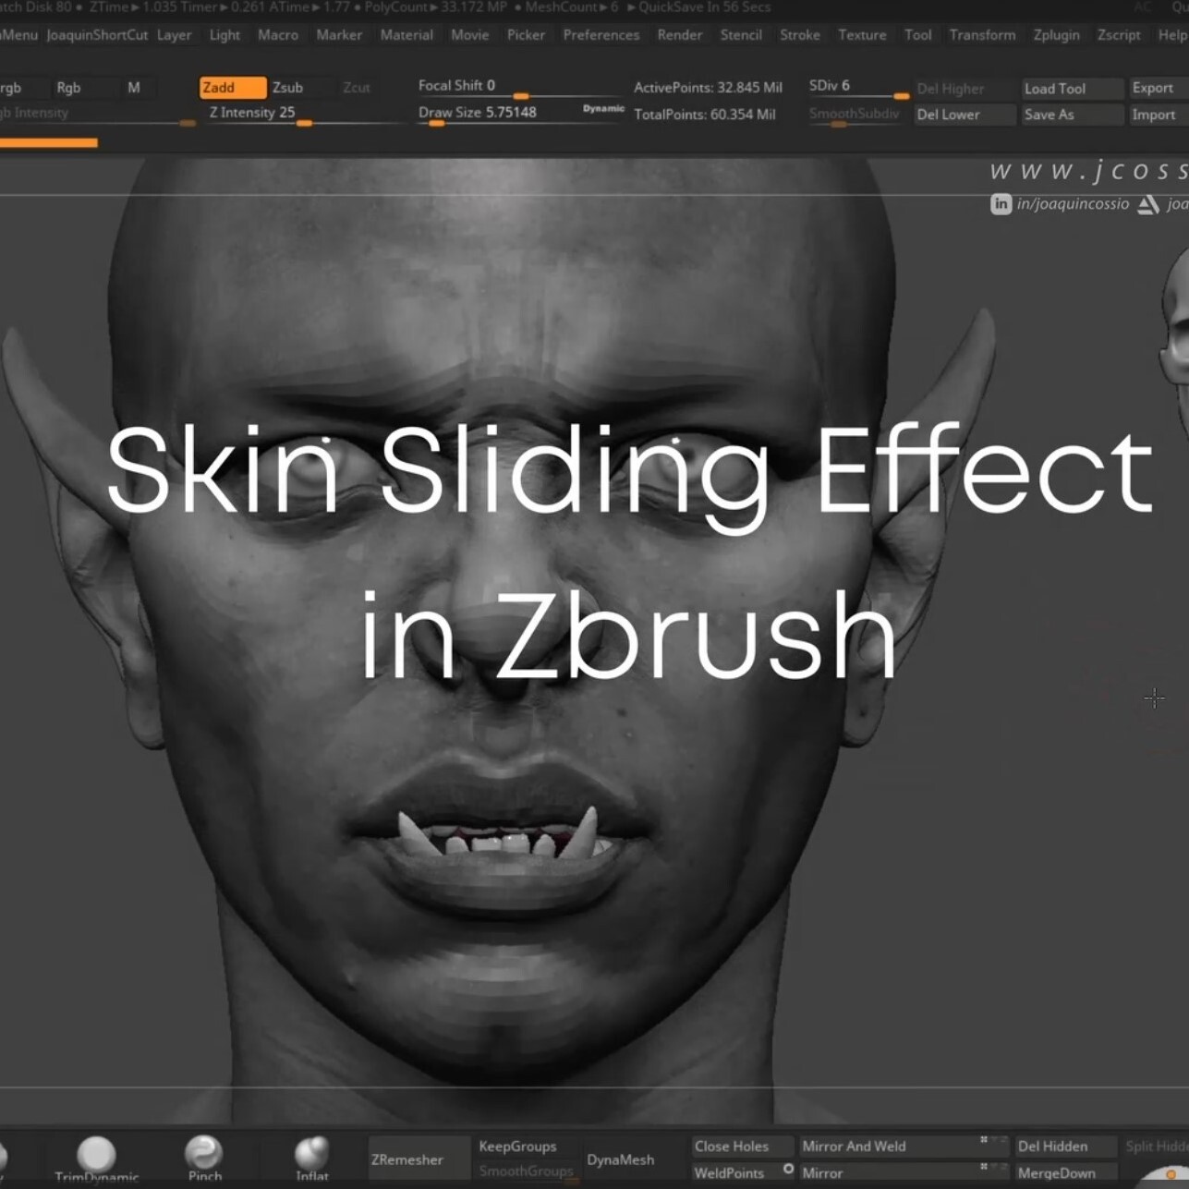Enable Zsub mode

[x=287, y=87]
